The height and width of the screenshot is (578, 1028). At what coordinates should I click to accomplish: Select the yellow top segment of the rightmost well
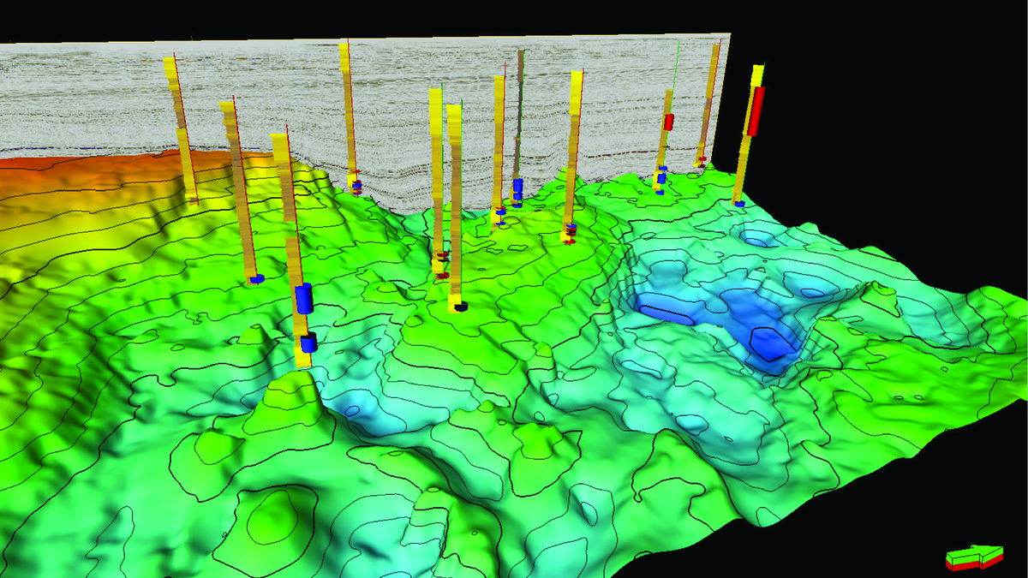(758, 74)
